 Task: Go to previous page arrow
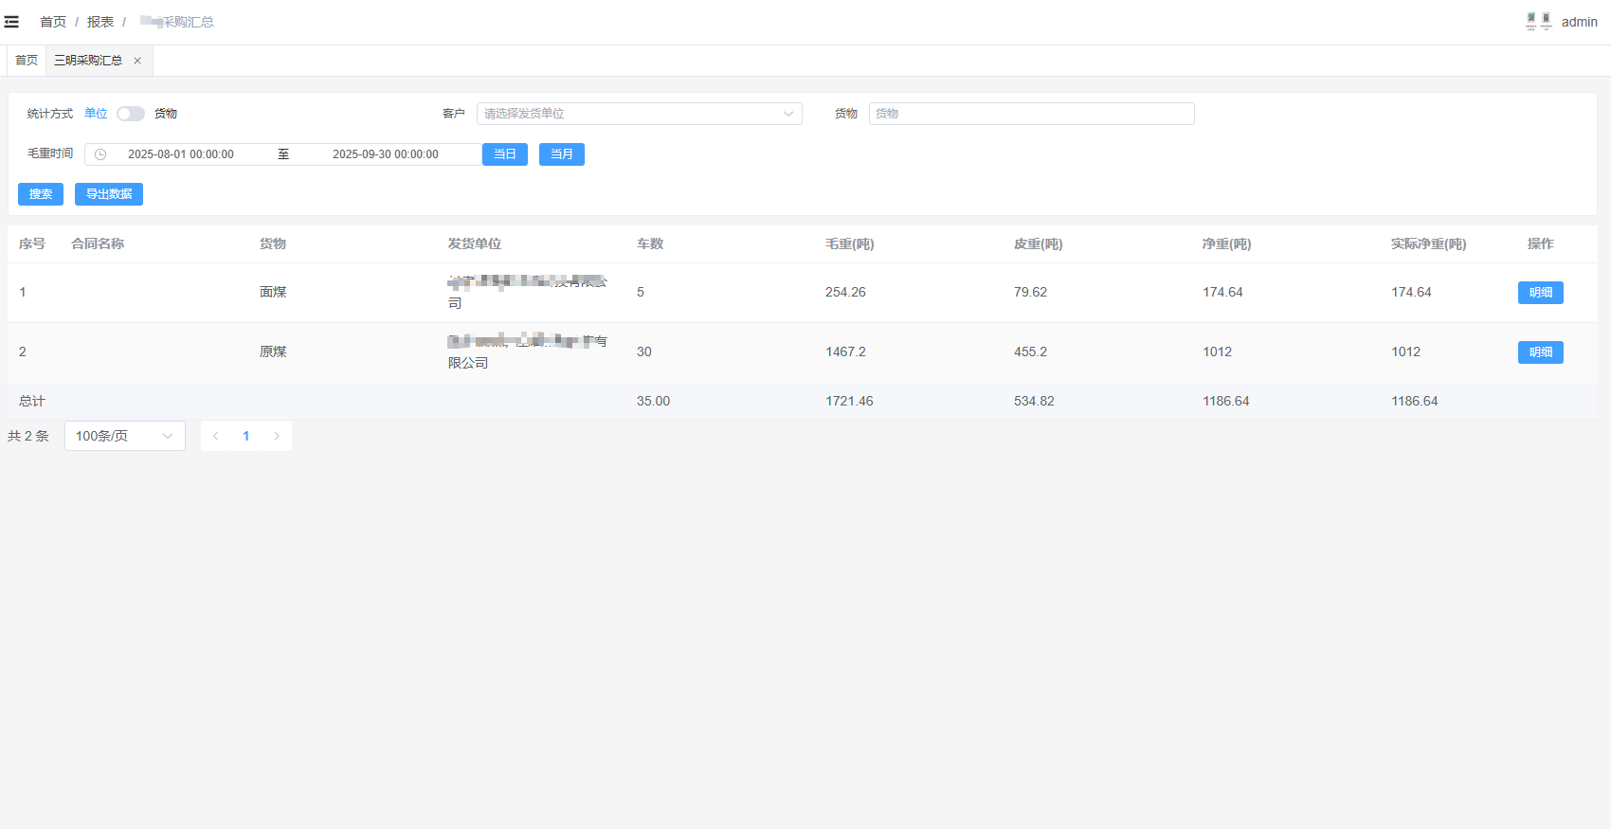pos(216,436)
